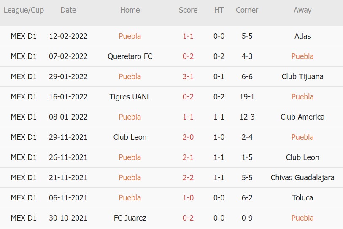Select the League/Cup column header

(x=24, y=10)
